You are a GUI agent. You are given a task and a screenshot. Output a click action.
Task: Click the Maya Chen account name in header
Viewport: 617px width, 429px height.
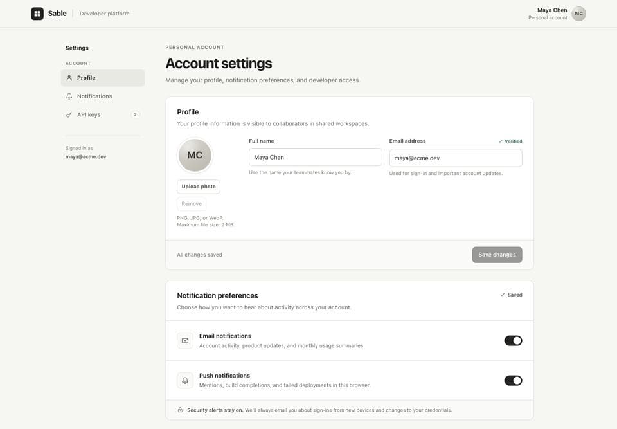point(552,10)
